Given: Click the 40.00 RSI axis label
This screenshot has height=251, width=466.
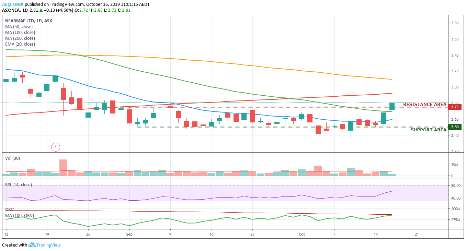Looking at the screenshot, I should click(x=455, y=198).
